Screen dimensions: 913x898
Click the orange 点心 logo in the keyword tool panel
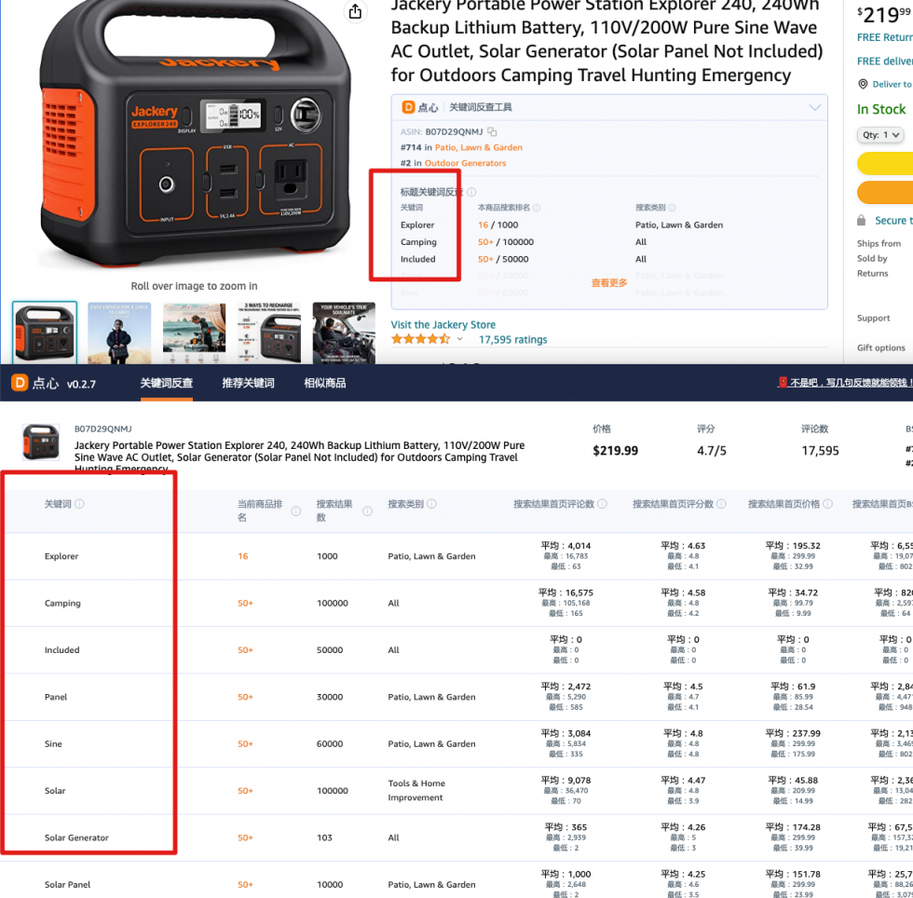tap(408, 107)
